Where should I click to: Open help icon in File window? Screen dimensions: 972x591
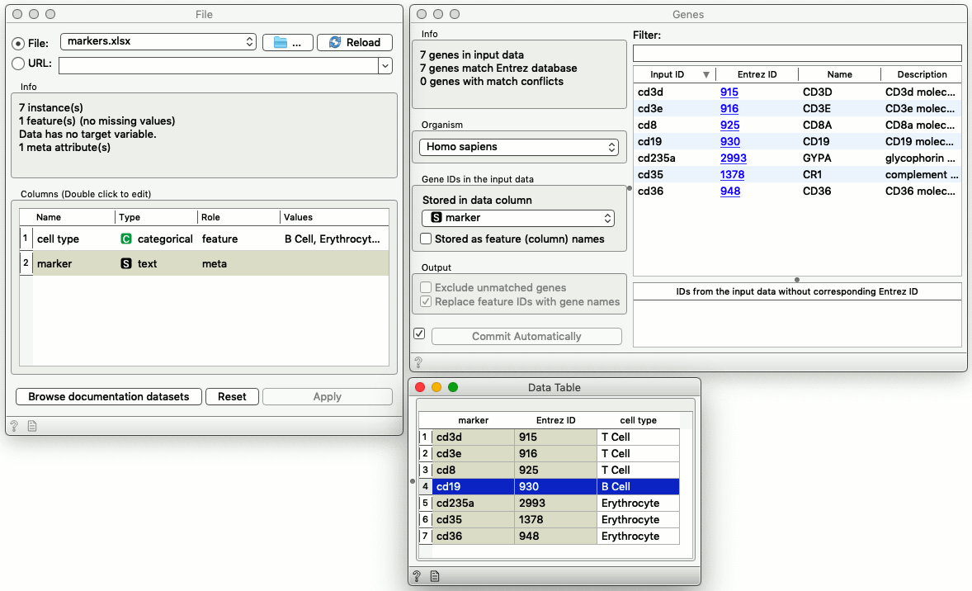click(14, 426)
